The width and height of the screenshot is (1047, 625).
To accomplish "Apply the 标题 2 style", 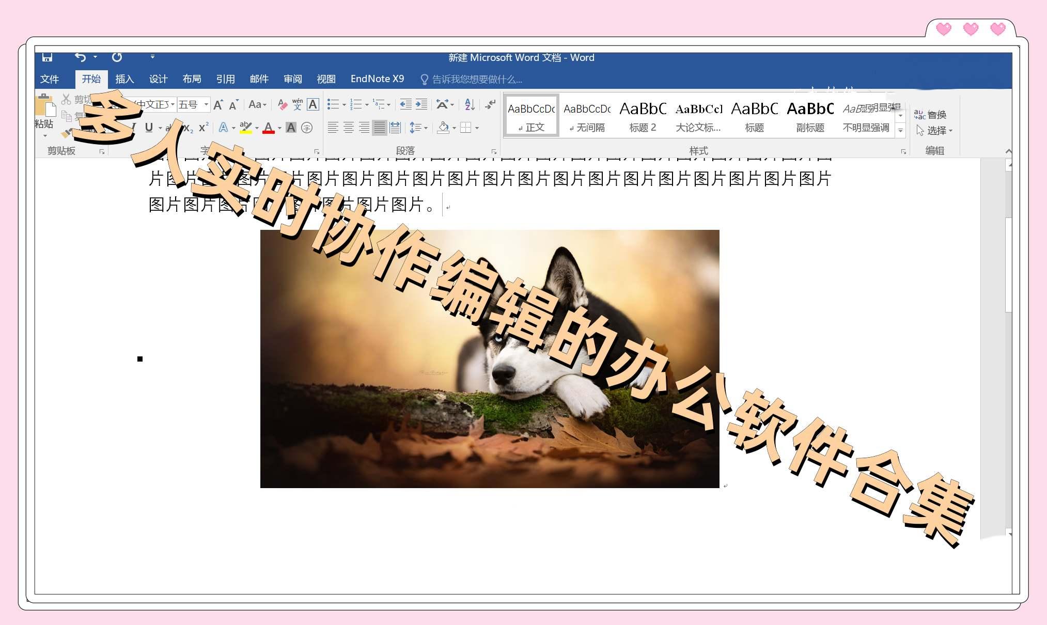I will (x=642, y=115).
